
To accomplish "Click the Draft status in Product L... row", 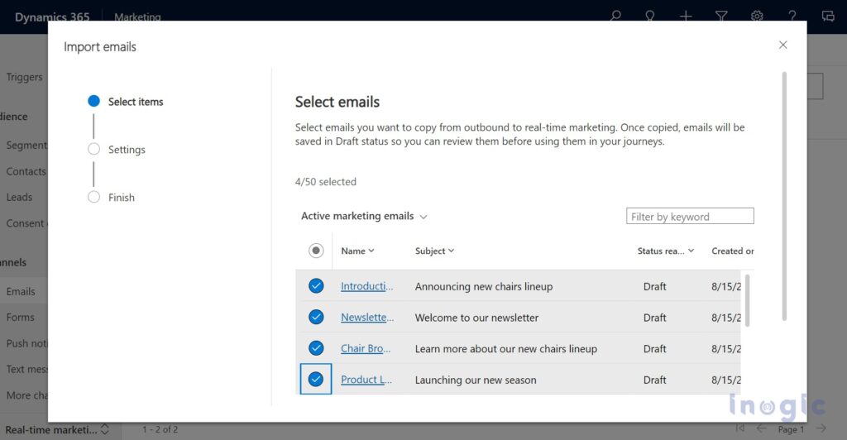I will 655,380.
